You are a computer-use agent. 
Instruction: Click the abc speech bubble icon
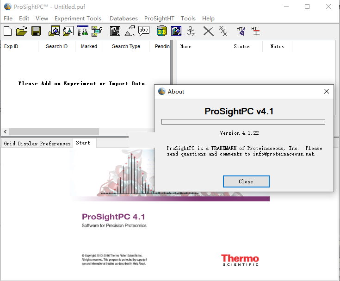[x=144, y=31]
